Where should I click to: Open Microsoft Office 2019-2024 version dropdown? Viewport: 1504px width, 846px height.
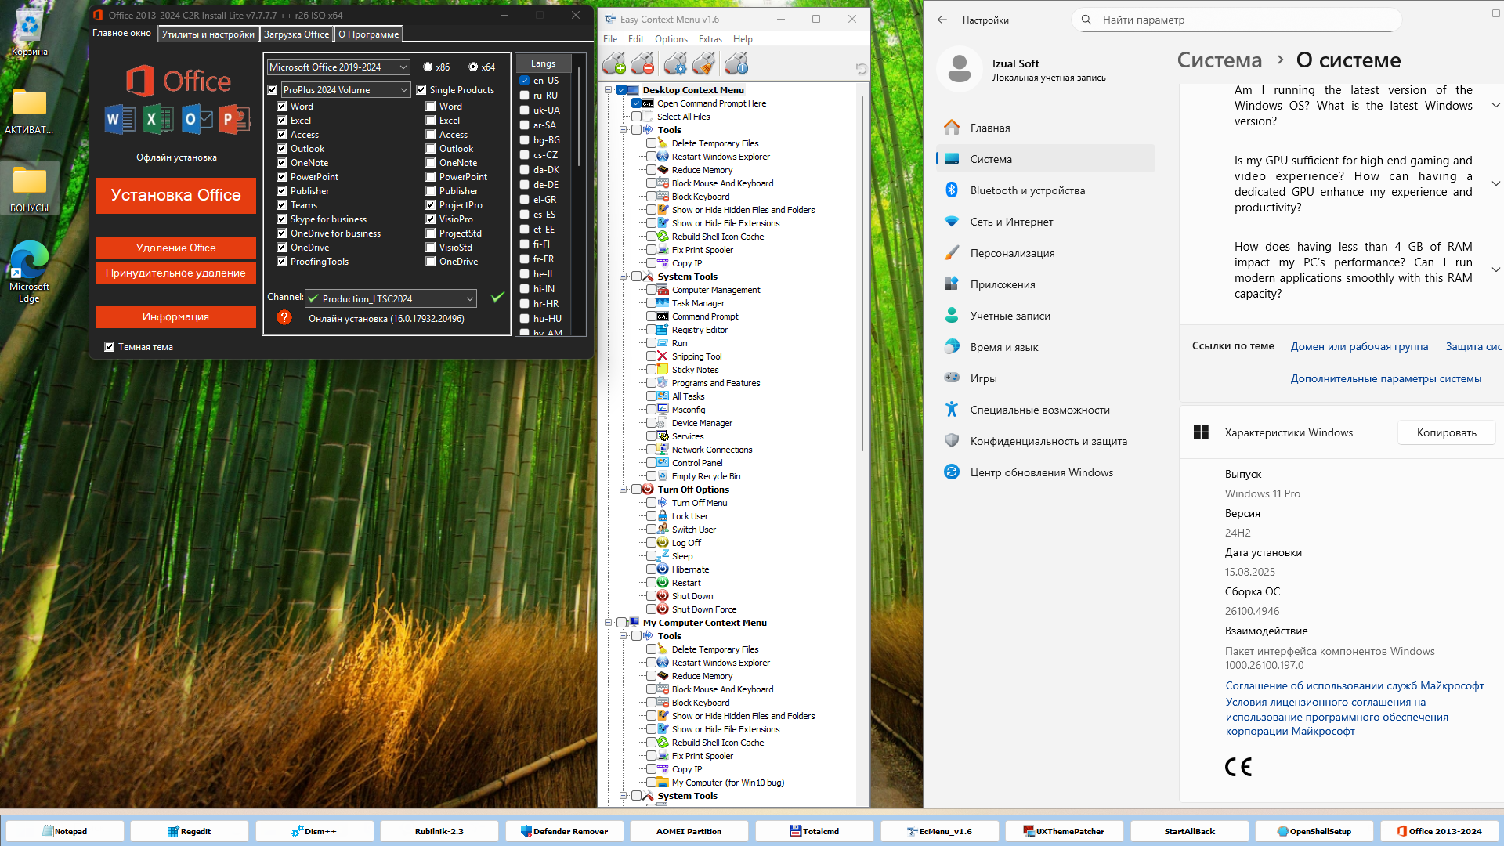(x=338, y=67)
